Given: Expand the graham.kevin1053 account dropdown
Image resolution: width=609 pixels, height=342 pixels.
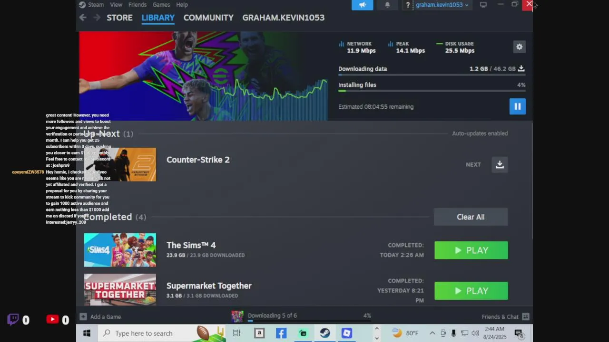Looking at the screenshot, I should (x=442, y=5).
